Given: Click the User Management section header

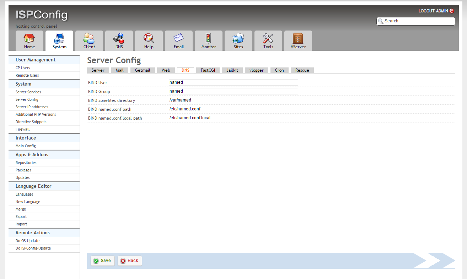Looking at the screenshot, I should tap(36, 60).
